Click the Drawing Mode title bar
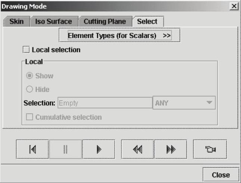 coord(112,6)
